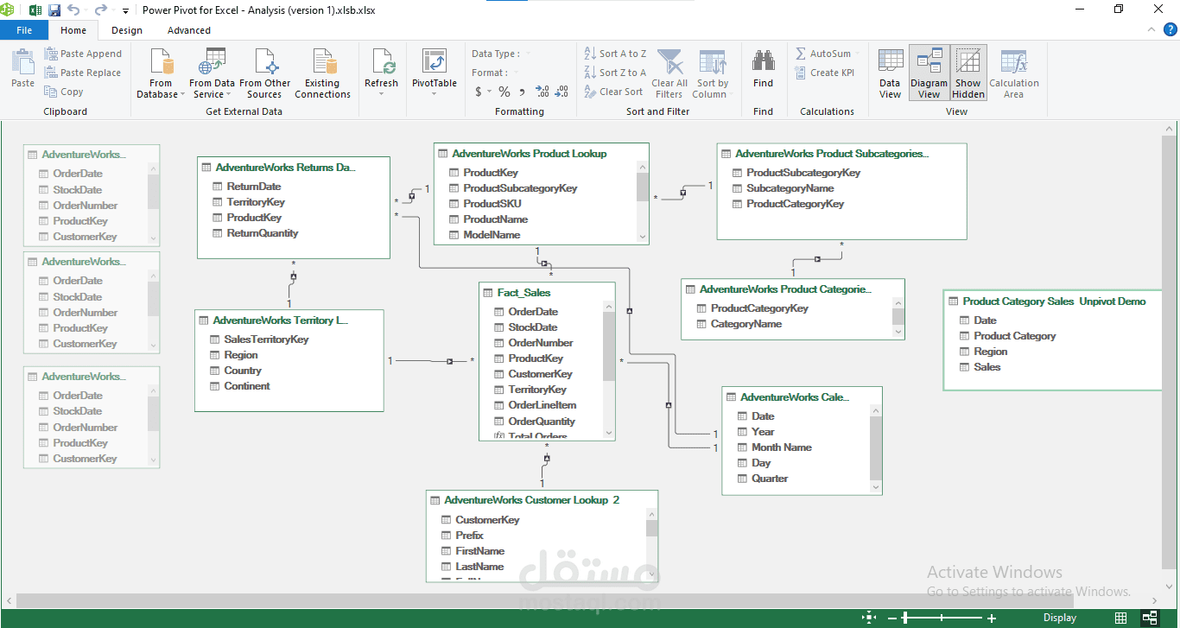The width and height of the screenshot is (1180, 628).
Task: Save the workbook from quick access toolbar
Action: pyautogui.click(x=54, y=10)
